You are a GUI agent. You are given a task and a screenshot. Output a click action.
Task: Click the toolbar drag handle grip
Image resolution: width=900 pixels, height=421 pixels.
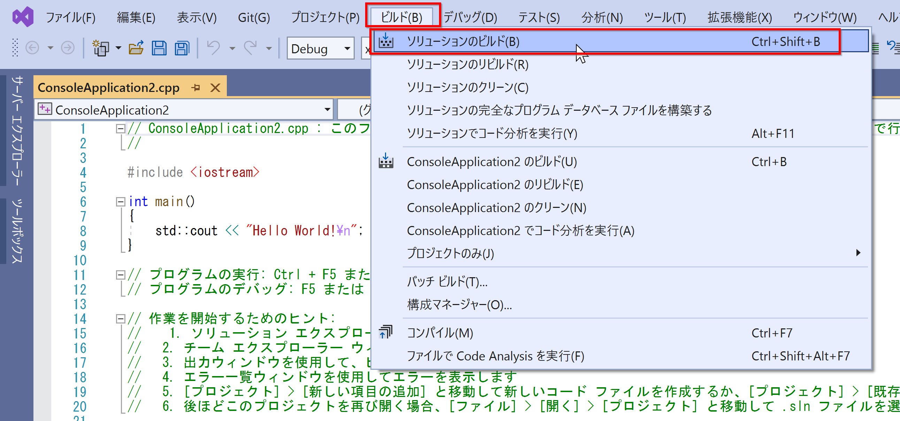(x=15, y=48)
